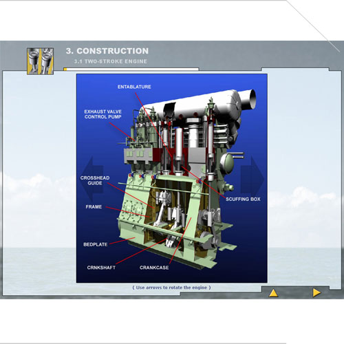
Task: Select the ENTABLATURE label
Action: (x=134, y=87)
